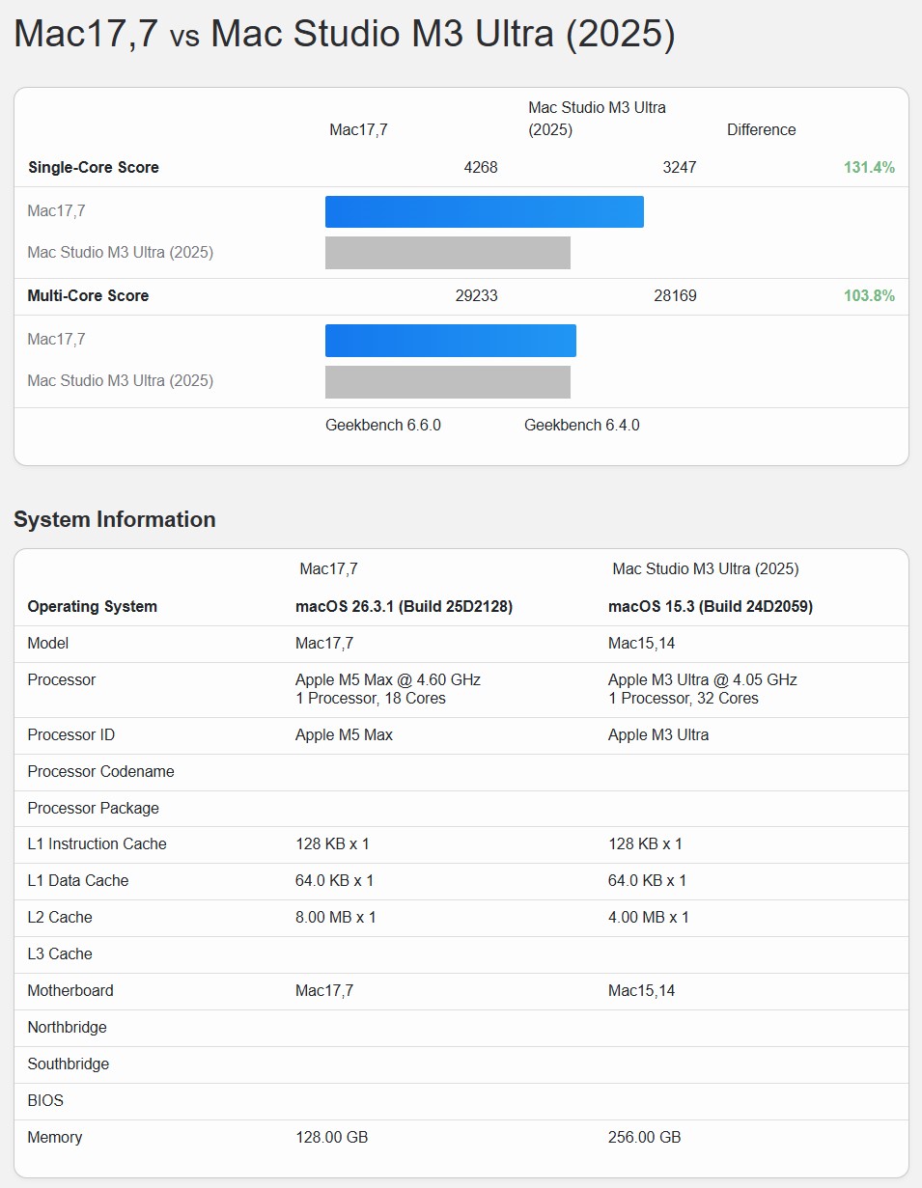922x1188 pixels.
Task: Click the blue Multi-Core score bar
Action: pyautogui.click(x=450, y=341)
